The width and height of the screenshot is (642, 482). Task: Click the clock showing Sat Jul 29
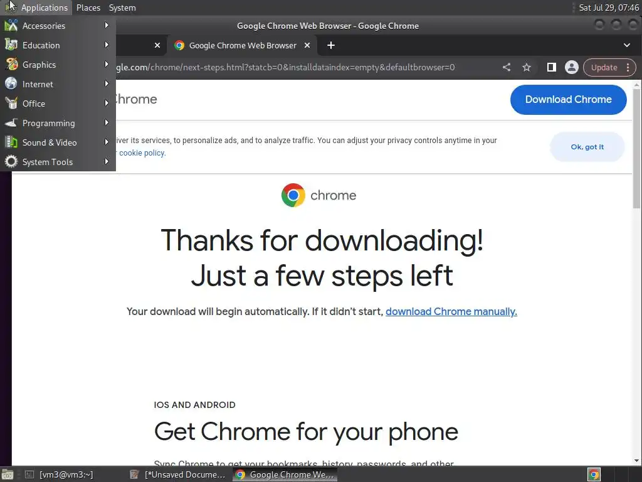click(608, 8)
